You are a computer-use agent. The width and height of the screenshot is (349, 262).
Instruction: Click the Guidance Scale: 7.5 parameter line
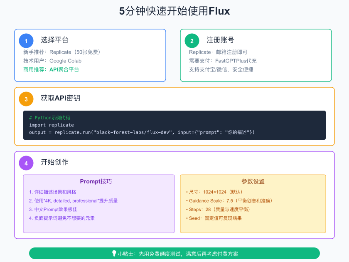(x=229, y=201)
